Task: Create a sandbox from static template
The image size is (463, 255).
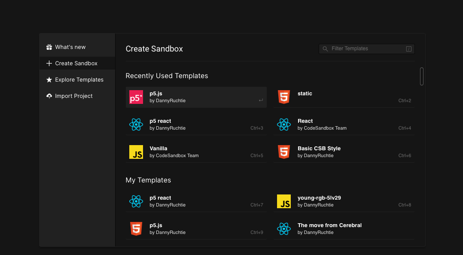Action: click(x=344, y=97)
